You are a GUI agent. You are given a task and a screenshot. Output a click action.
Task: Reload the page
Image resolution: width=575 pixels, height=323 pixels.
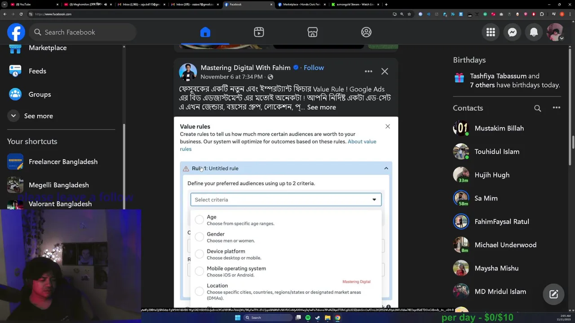(x=21, y=14)
